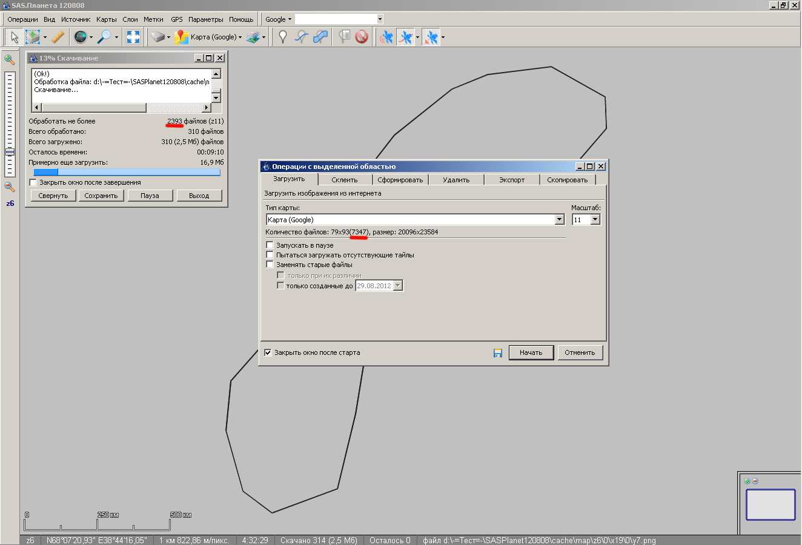This screenshot has width=802, height=545.
Task: Switch to the Склеить tab
Action: click(x=344, y=180)
